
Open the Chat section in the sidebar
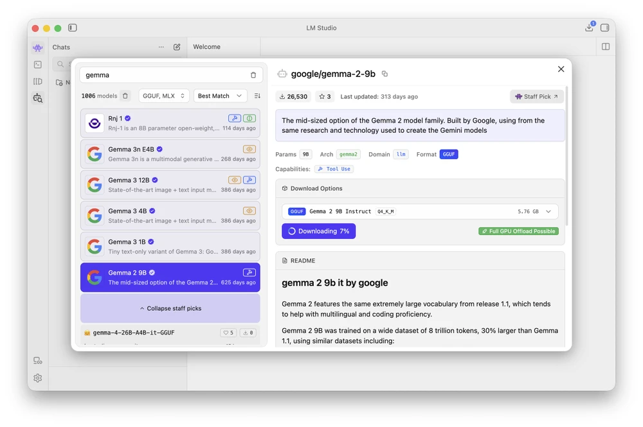(38, 48)
